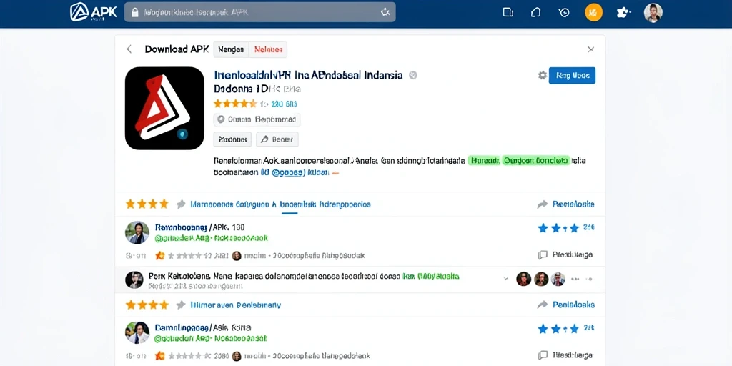Open the user profile avatar in the header
The image size is (732, 366).
pos(653,13)
